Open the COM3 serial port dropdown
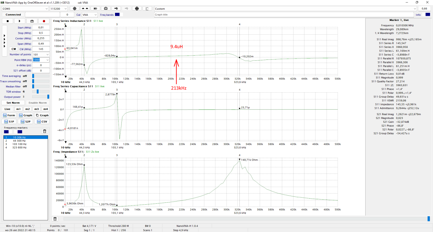The image size is (433, 232). pos(25,9)
